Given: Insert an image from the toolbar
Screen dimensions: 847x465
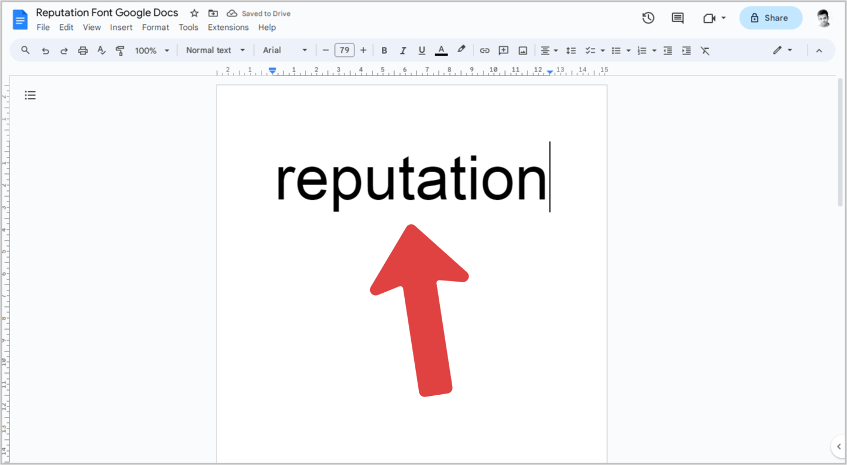Looking at the screenshot, I should click(522, 50).
